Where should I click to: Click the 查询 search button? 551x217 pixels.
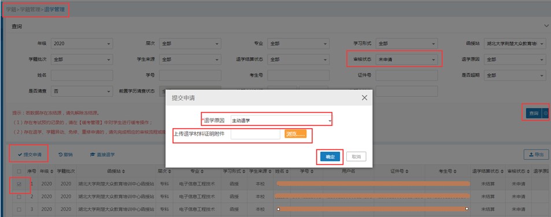[534, 113]
